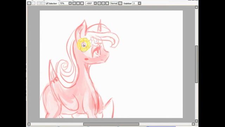Toggle the Selection checkbox
The image size is (225, 127).
(47, 3)
